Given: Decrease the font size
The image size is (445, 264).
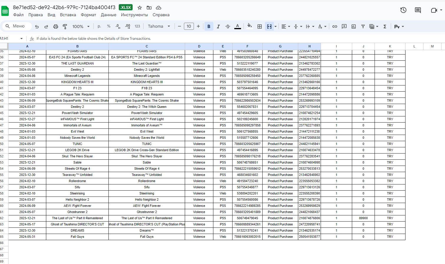Looking at the screenshot, I should click(179, 26).
